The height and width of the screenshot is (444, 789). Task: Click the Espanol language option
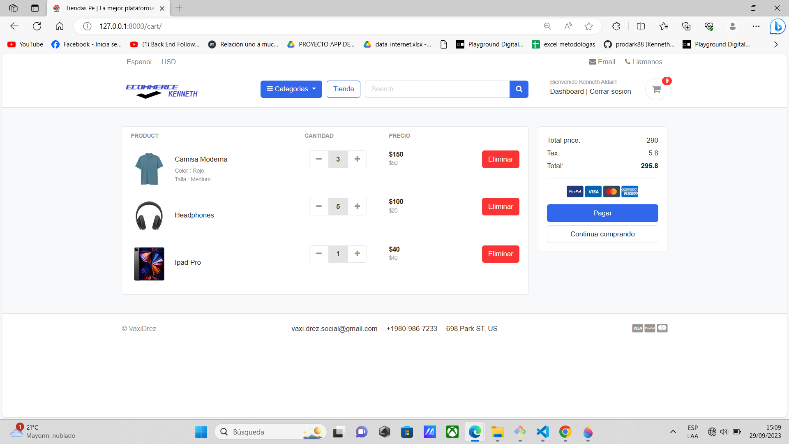[x=139, y=62]
